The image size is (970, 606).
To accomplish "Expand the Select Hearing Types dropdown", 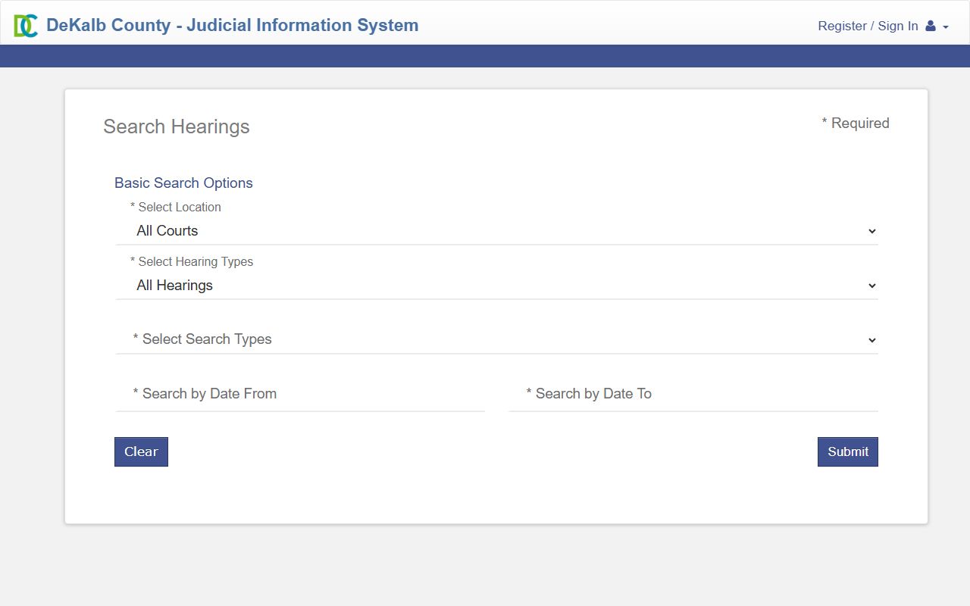I will pyautogui.click(x=497, y=286).
